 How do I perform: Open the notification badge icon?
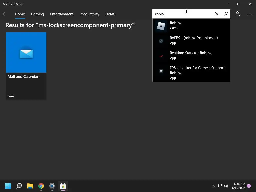tap(249, 186)
